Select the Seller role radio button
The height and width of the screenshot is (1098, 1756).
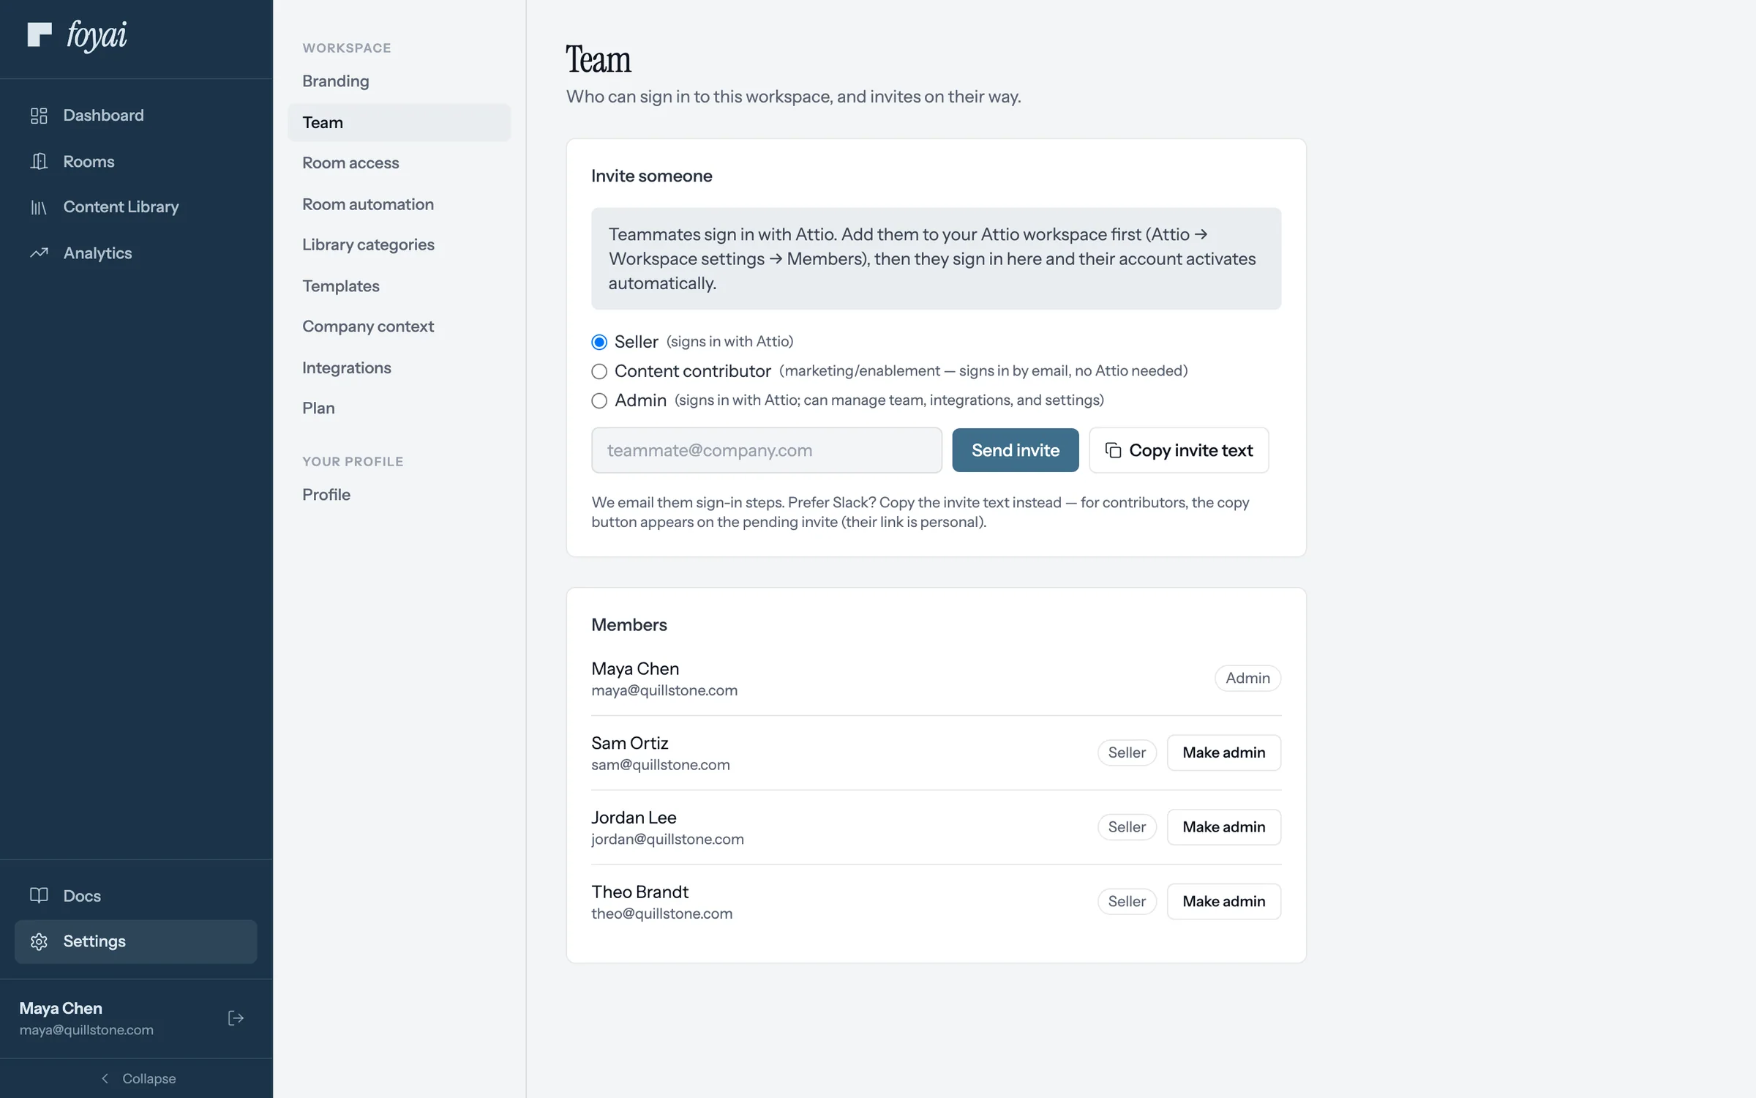click(599, 342)
